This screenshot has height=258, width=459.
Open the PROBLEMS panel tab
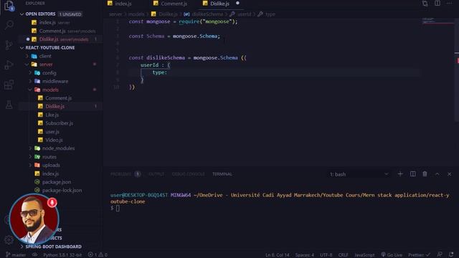point(120,174)
